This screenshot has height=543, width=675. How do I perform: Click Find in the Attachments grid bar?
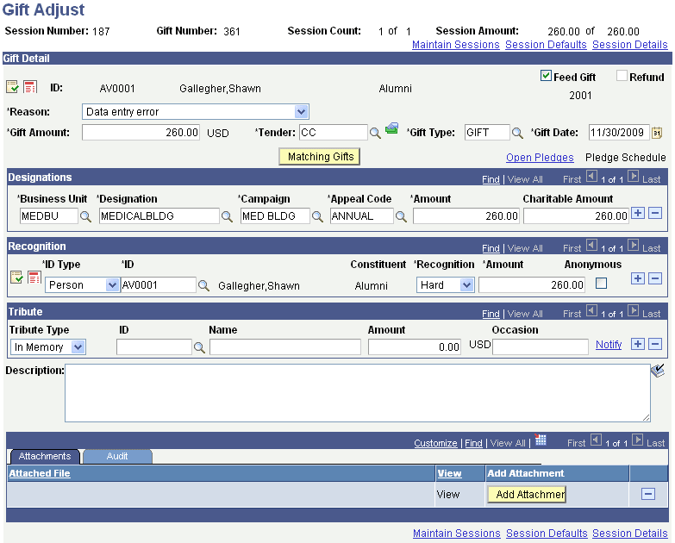pos(473,443)
